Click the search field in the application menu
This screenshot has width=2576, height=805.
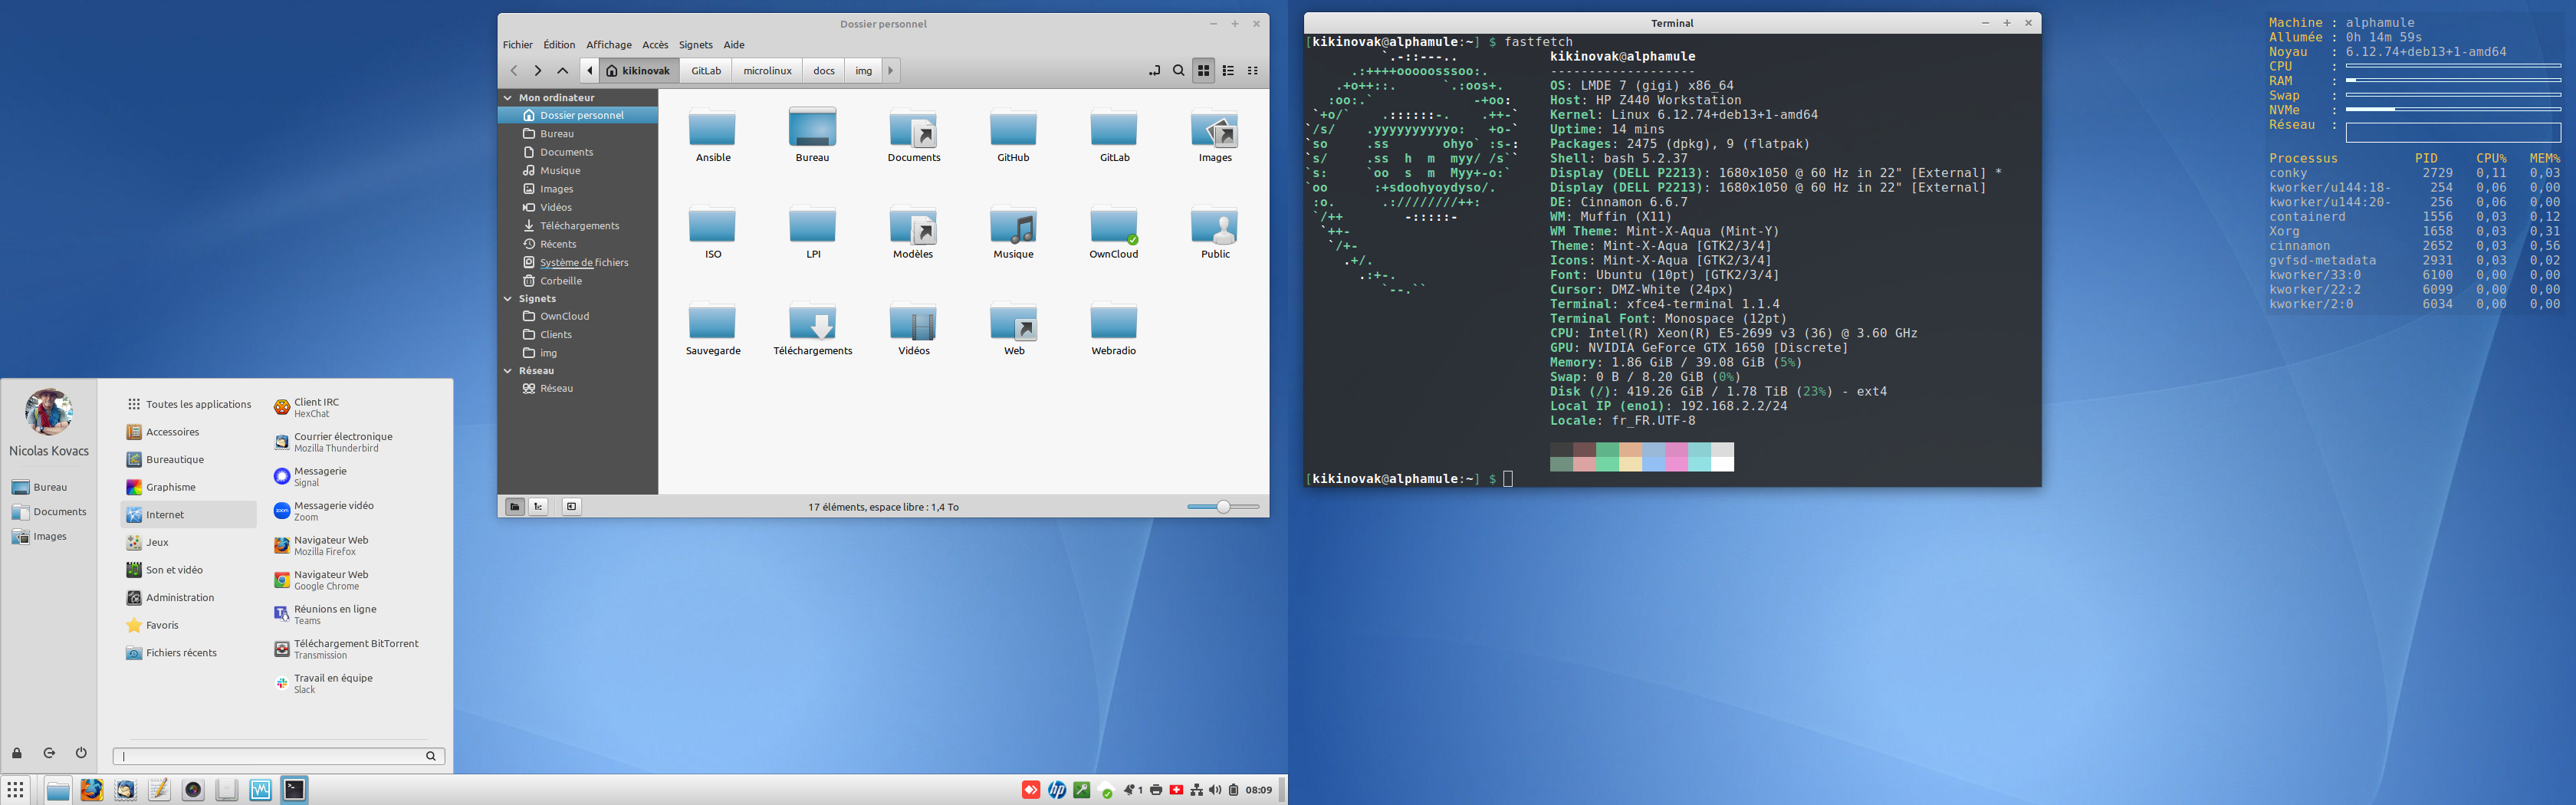[x=275, y=756]
